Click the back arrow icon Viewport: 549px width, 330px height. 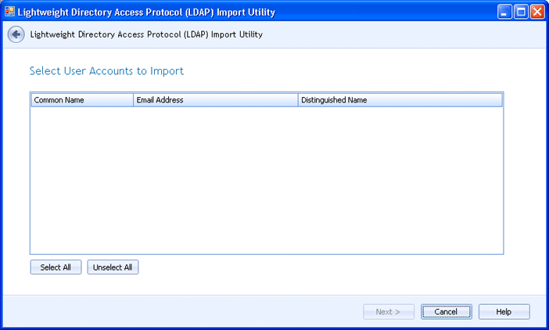coord(16,34)
